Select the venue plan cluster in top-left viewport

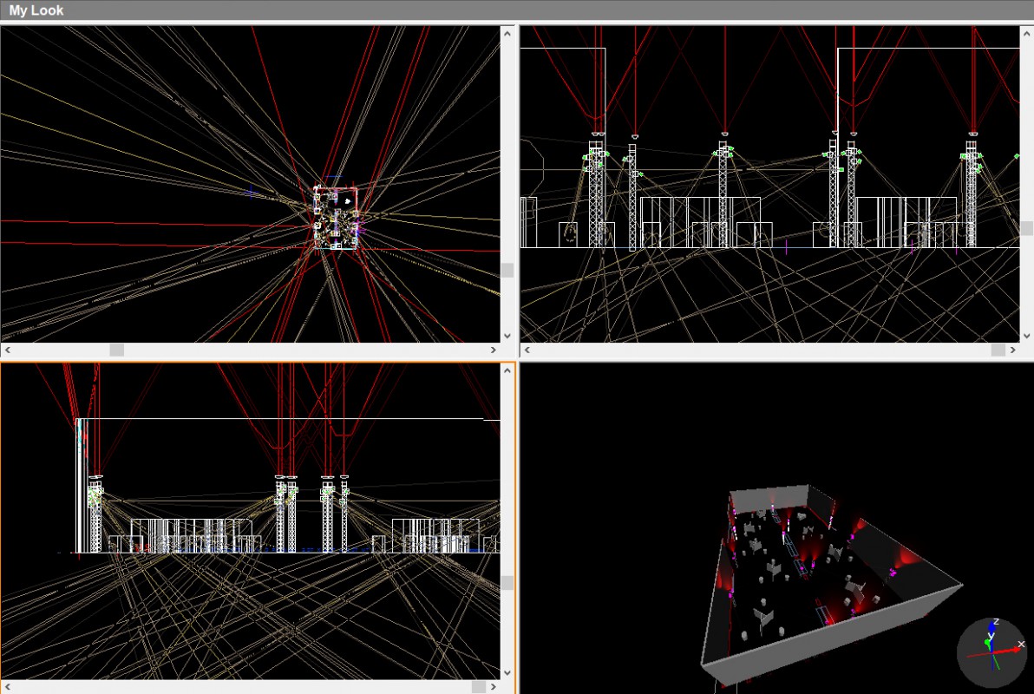coord(337,218)
